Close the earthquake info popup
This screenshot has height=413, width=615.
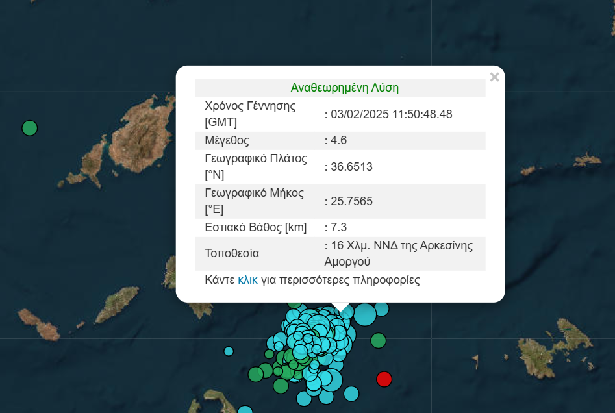click(x=494, y=77)
